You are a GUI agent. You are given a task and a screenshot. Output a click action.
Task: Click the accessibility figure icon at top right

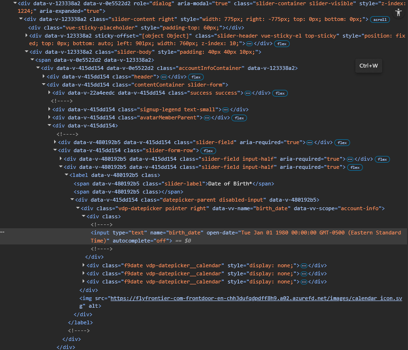(398, 12)
